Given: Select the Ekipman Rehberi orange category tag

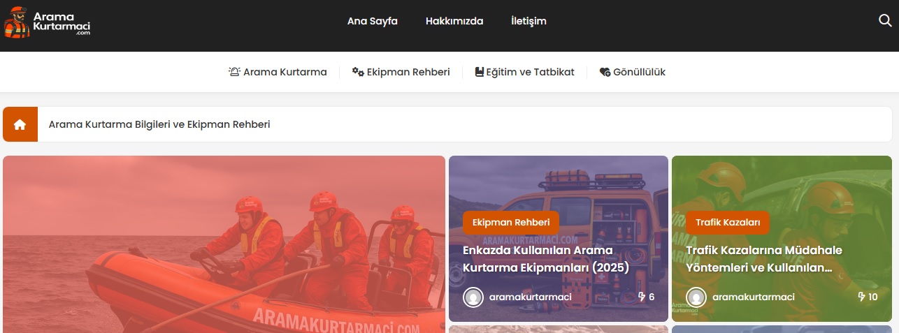Looking at the screenshot, I should [x=510, y=223].
